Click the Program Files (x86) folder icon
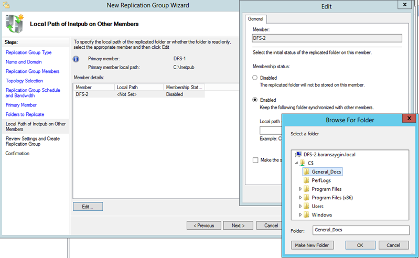The height and width of the screenshot is (258, 419). 306,198
